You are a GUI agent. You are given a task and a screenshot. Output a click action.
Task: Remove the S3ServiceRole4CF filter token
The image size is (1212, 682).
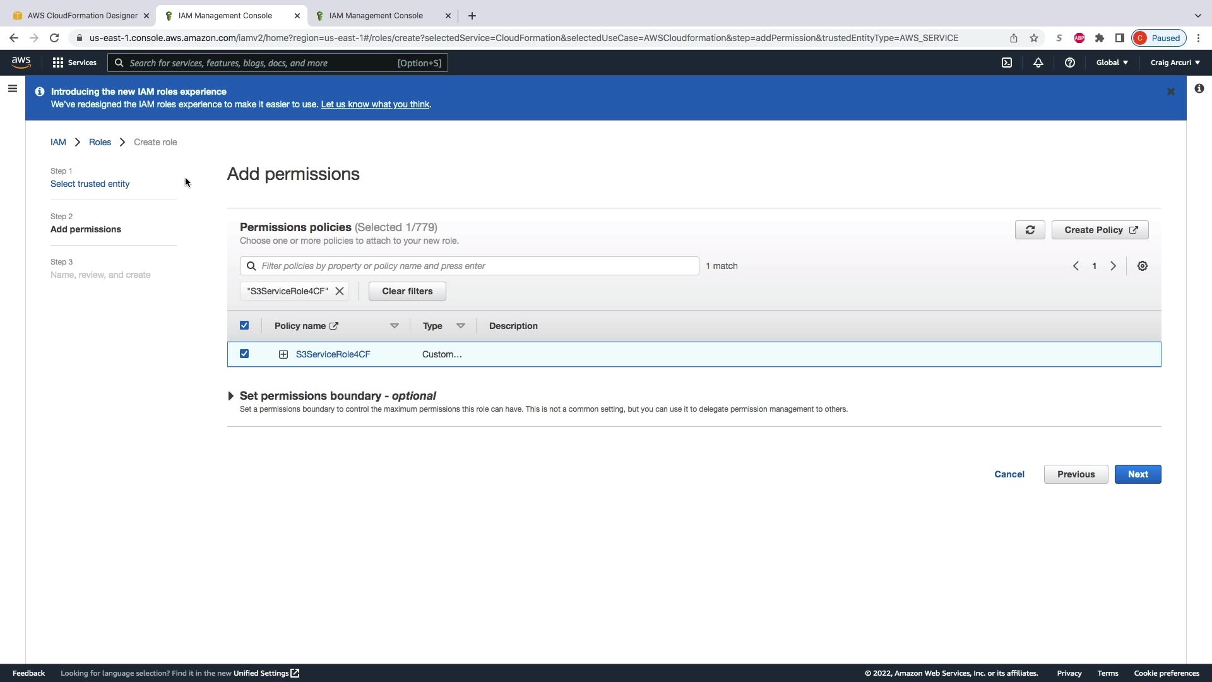coord(340,291)
